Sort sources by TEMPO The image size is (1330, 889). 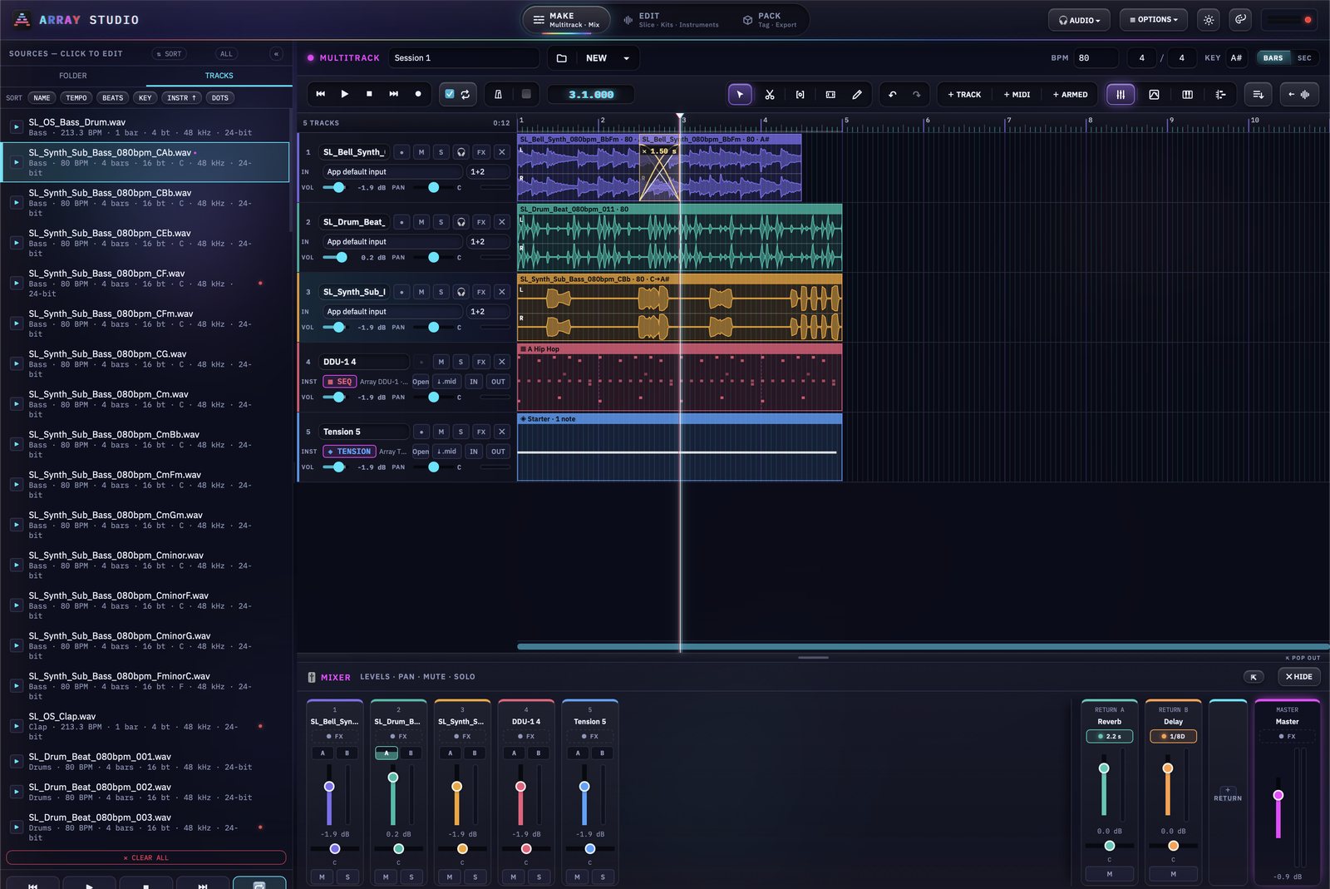(x=76, y=98)
